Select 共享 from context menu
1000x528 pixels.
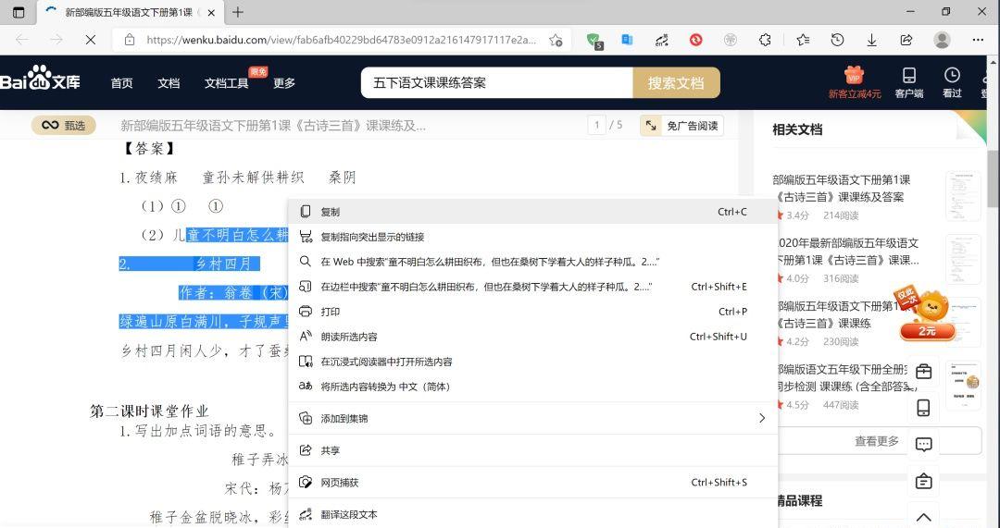(x=533, y=450)
